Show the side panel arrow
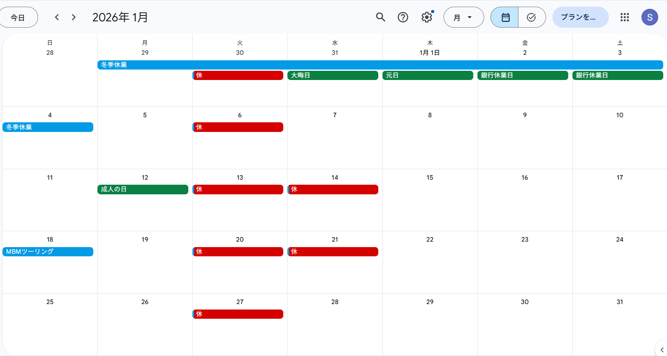Viewport: 667px width, 356px height. [x=662, y=350]
